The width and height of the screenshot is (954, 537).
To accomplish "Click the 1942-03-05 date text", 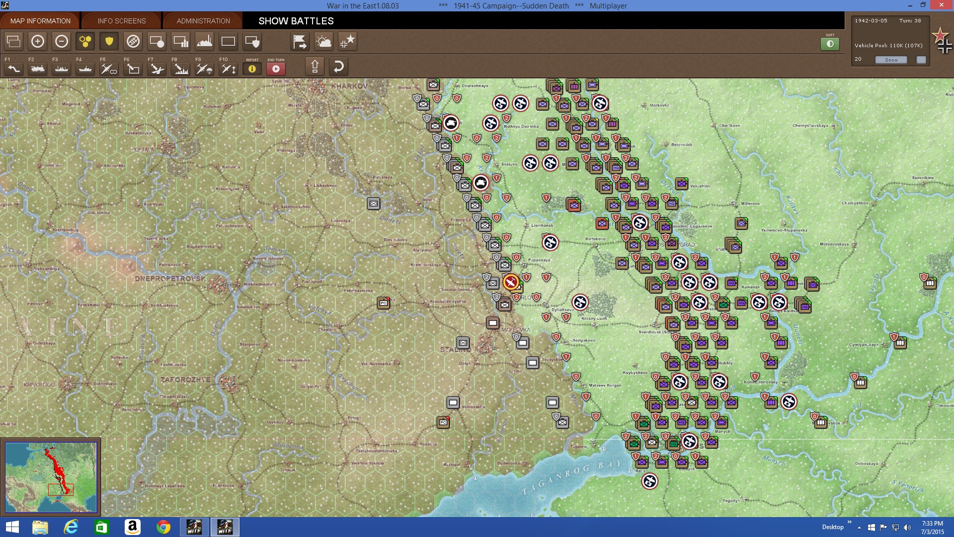I will coord(871,21).
